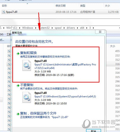Expand arrow after x64 breadcrumb
Image resolution: width=120 pixels, height=132 pixels.
pos(87,28)
